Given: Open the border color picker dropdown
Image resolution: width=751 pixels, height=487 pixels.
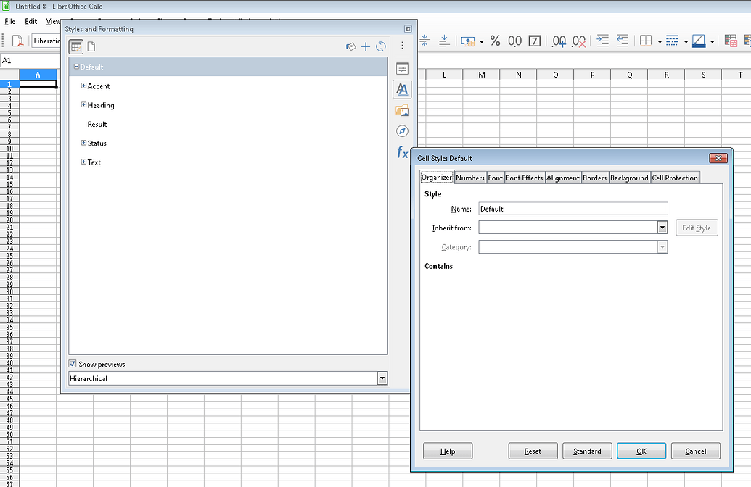Looking at the screenshot, I should pyautogui.click(x=712, y=41).
